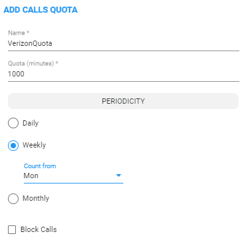The image size is (240, 240).
Task: Click the Block Calls label text
Action: [38, 229]
